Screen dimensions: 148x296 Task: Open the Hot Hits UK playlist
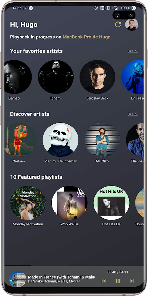pyautogui.click(x=111, y=203)
